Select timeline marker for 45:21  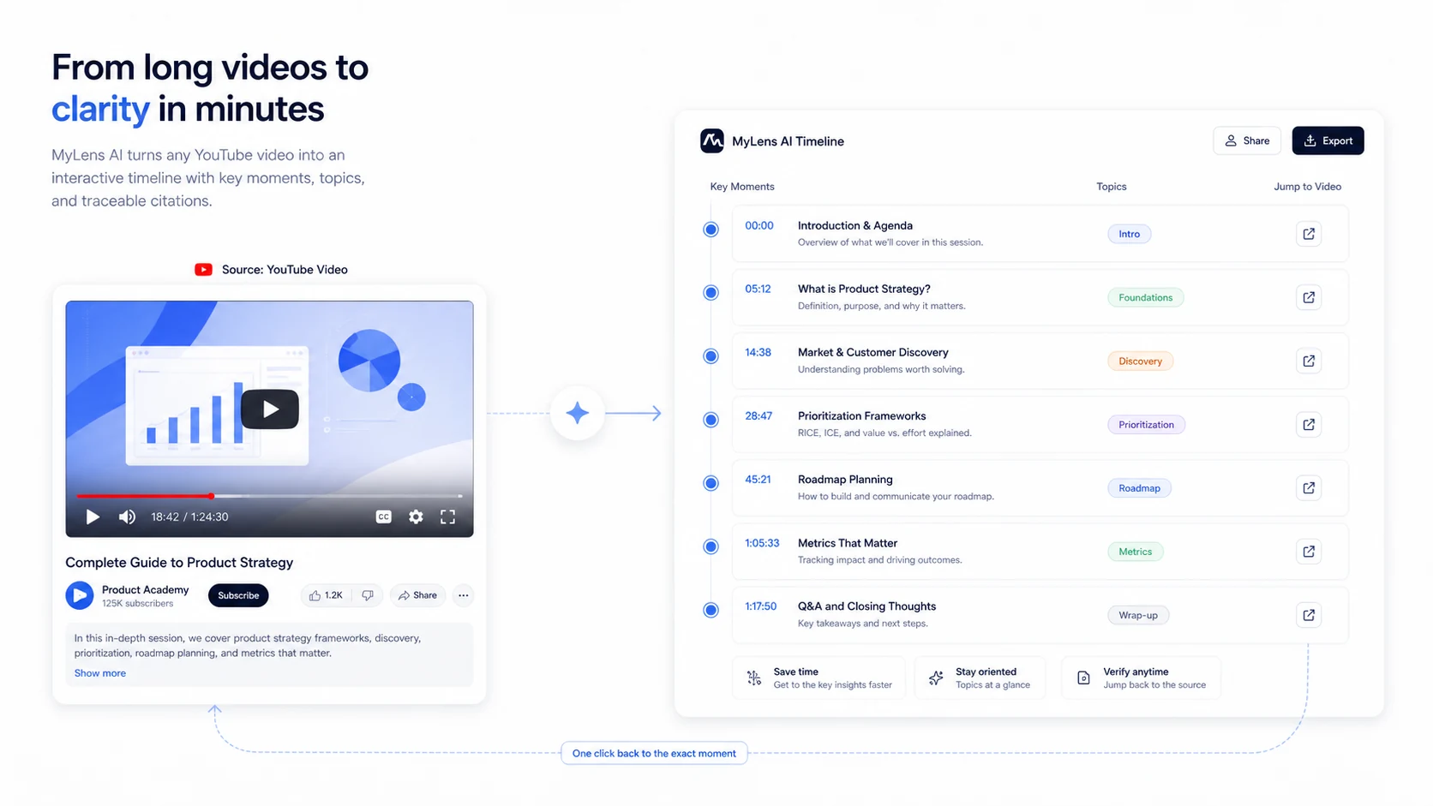[x=711, y=483]
